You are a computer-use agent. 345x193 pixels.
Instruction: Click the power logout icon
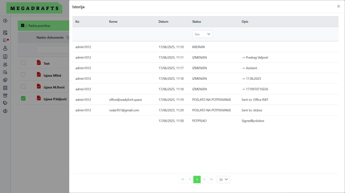click(5, 111)
